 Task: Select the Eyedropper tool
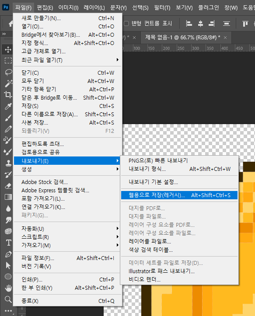(x=8, y=106)
